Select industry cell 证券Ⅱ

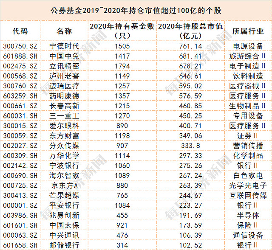point(247,136)
